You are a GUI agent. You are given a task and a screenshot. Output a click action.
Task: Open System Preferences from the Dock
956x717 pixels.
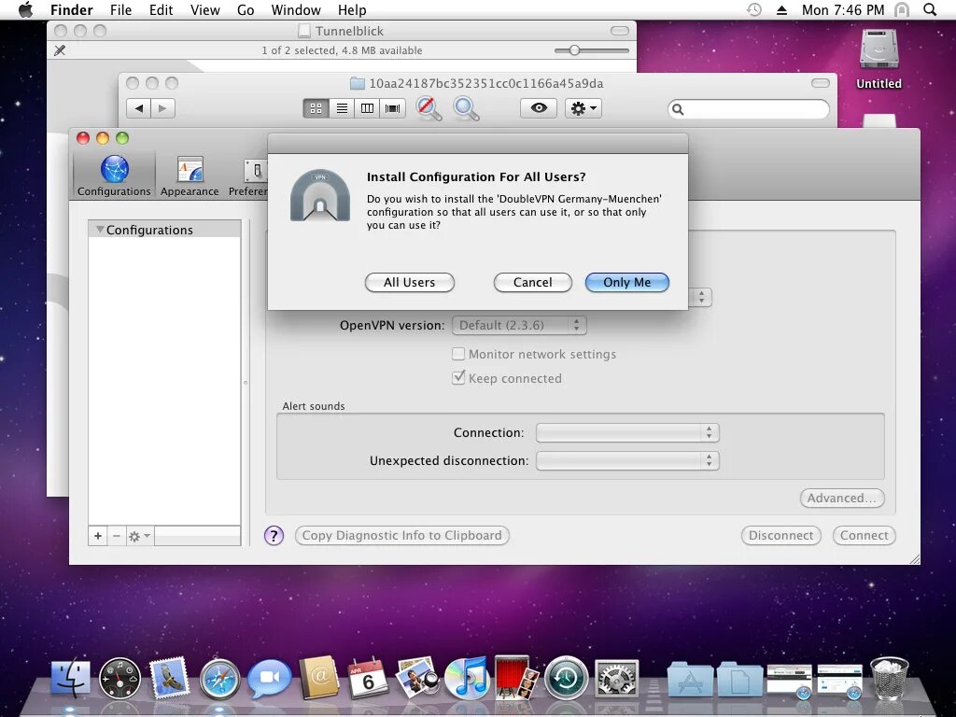[x=616, y=678]
